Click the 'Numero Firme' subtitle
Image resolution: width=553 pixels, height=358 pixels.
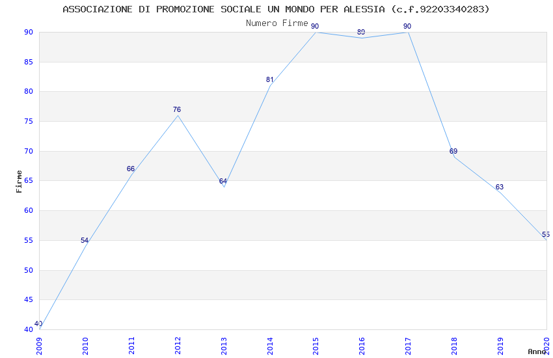(277, 23)
